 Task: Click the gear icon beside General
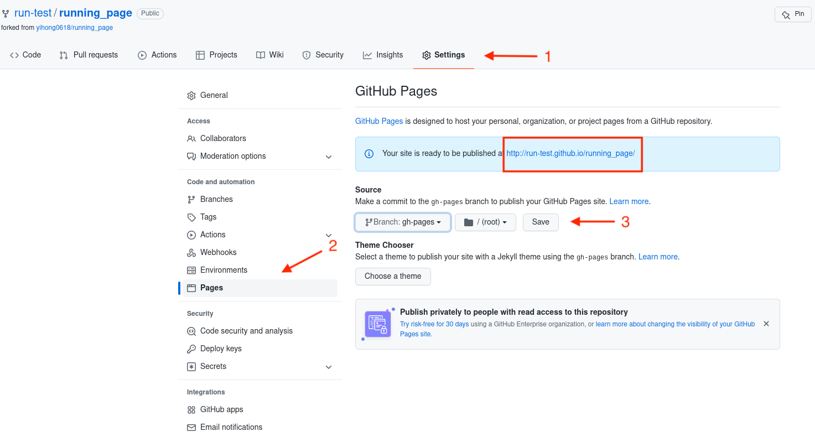(x=191, y=96)
